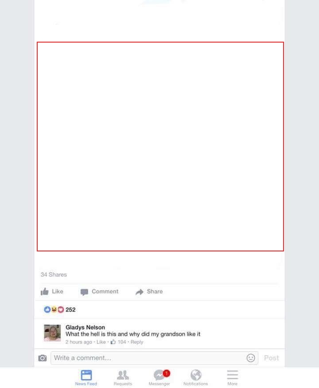The image size is (319, 388).
Task: View the 104 likes on comment
Action: click(118, 342)
